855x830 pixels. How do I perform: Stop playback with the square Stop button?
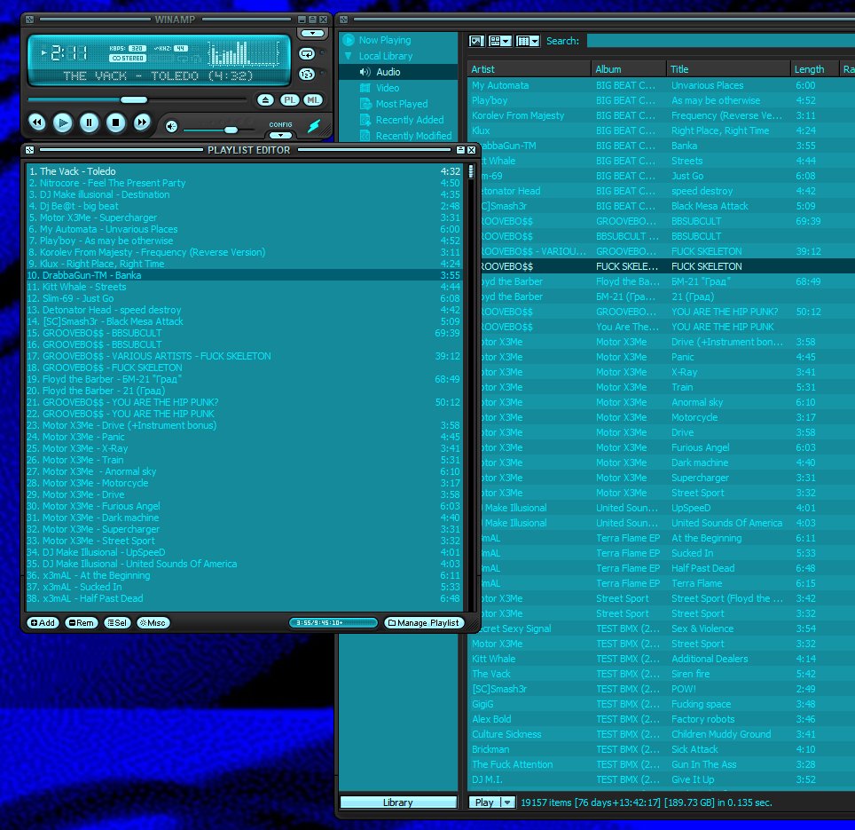pos(115,123)
